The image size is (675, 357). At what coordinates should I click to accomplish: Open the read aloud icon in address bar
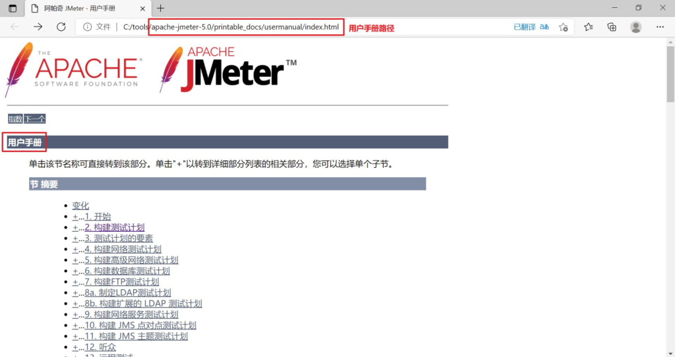click(x=544, y=27)
